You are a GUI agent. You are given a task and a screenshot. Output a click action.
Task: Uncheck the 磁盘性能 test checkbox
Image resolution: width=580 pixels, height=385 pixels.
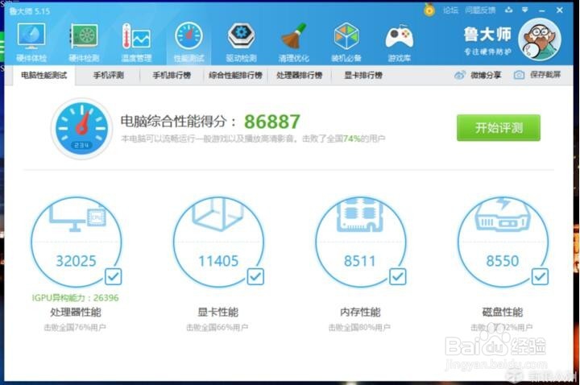click(540, 276)
